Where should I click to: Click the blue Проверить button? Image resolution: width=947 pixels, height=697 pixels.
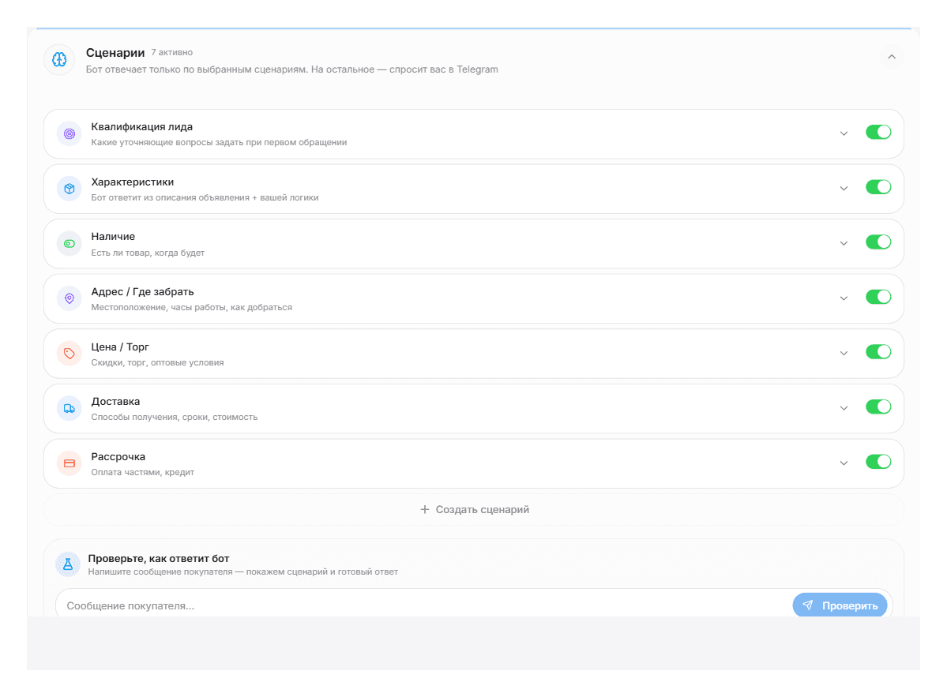(x=840, y=605)
